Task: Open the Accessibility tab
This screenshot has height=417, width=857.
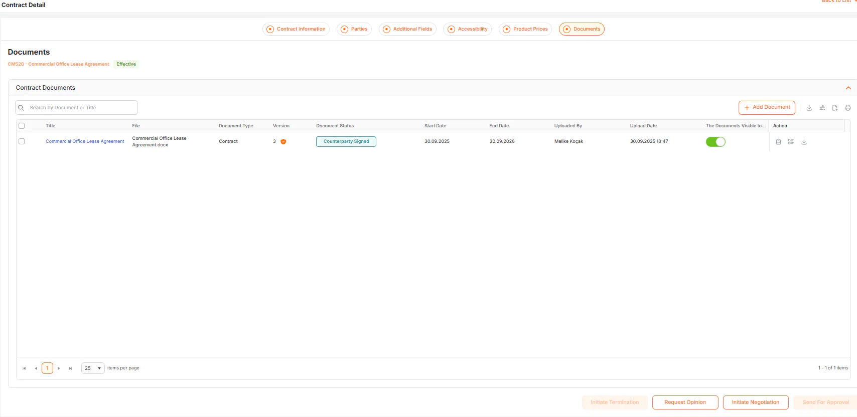Action: 467,29
